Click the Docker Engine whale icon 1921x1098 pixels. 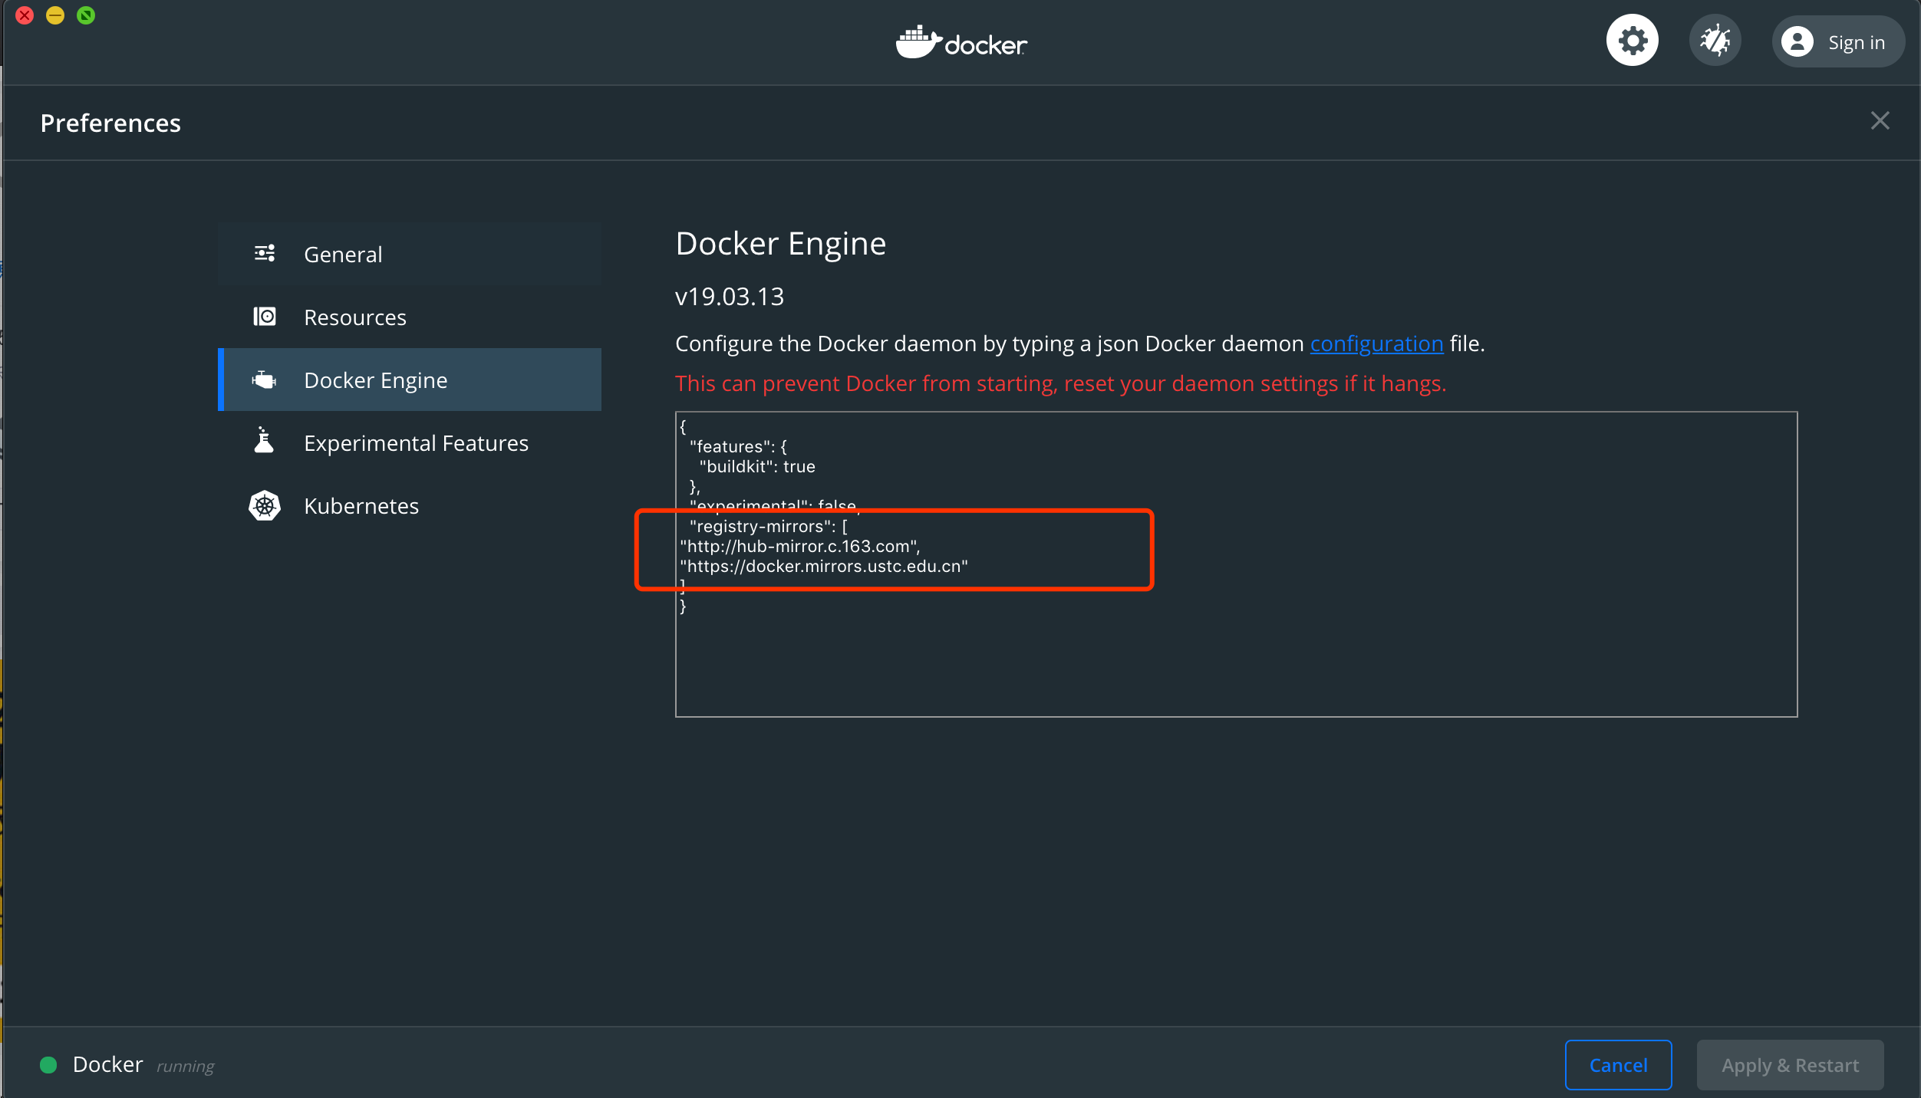pyautogui.click(x=265, y=380)
